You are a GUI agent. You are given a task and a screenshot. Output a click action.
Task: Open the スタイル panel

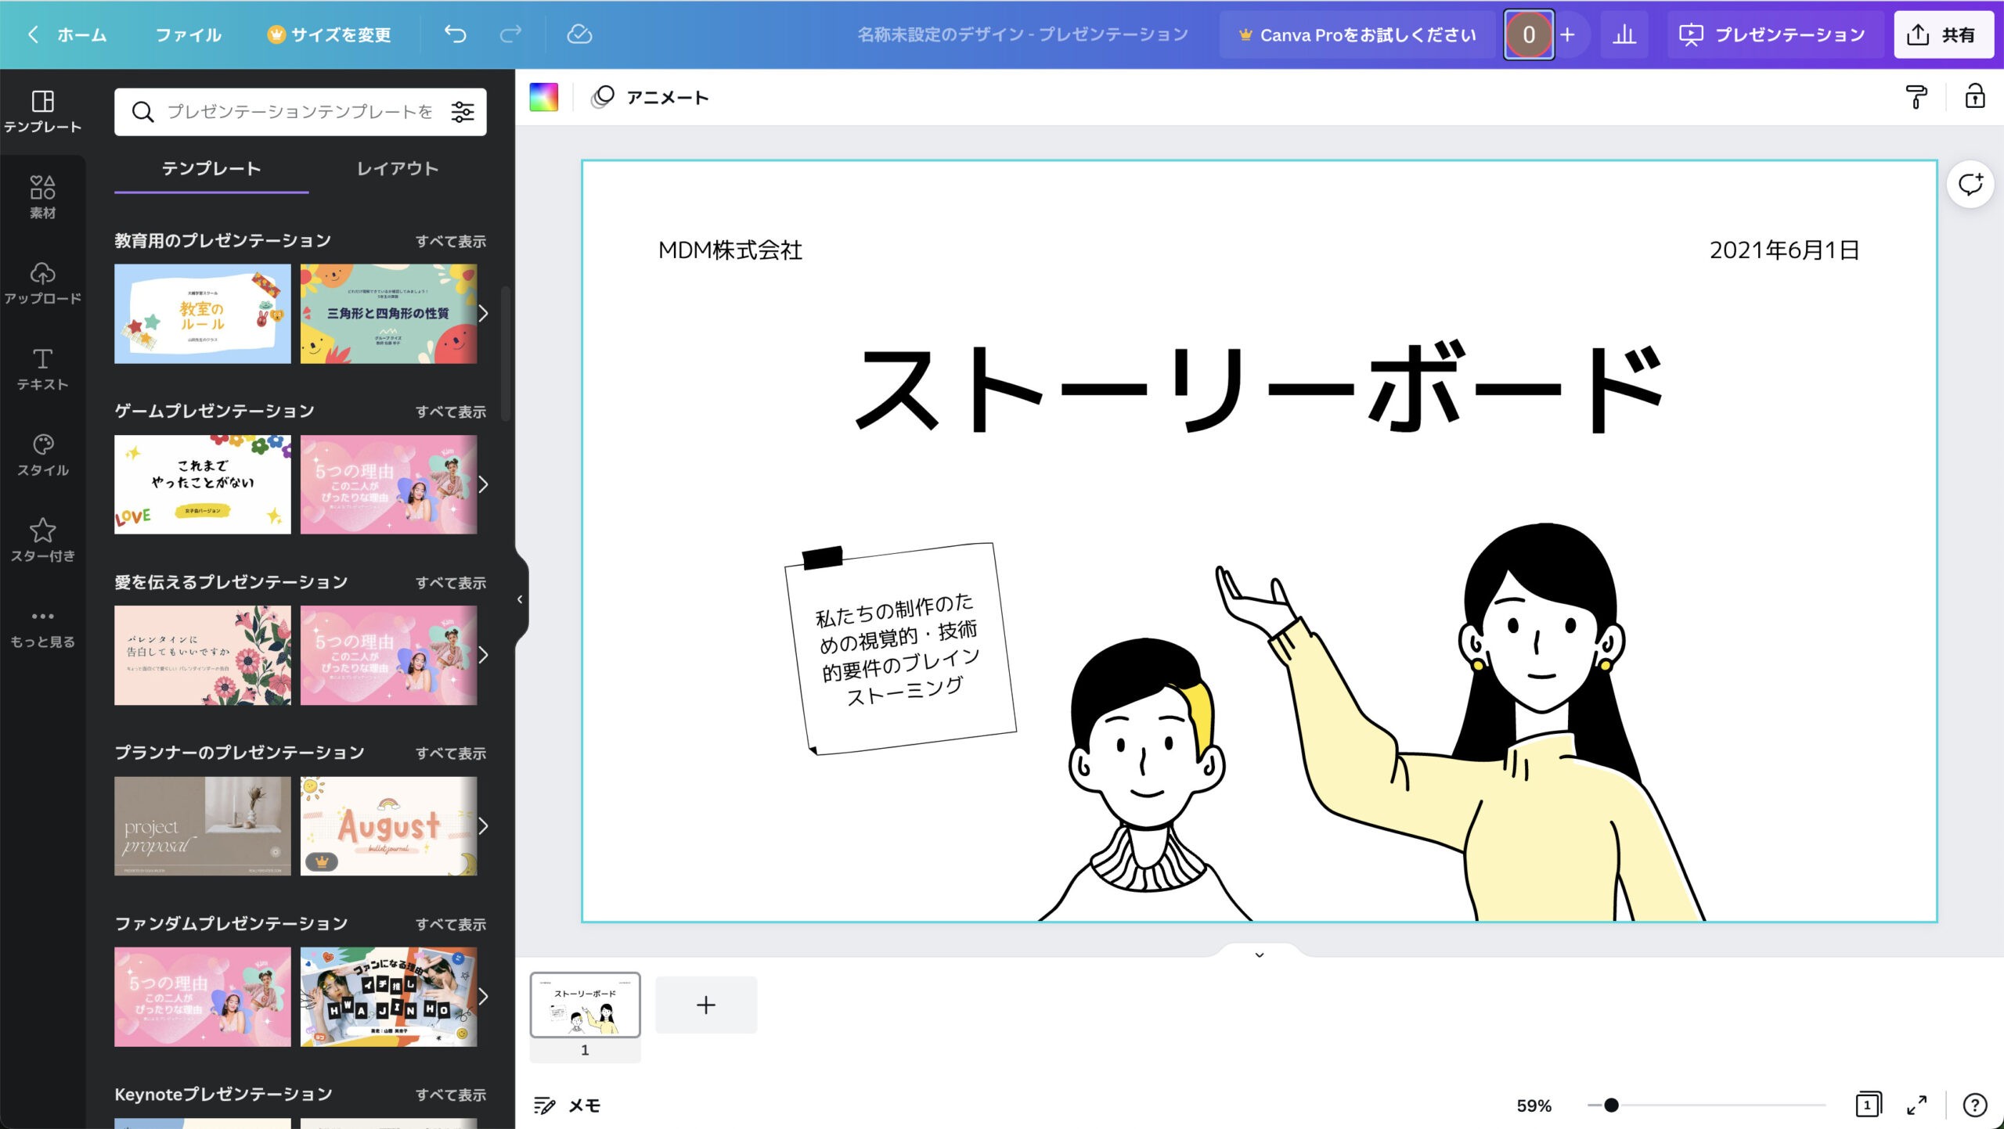42,455
